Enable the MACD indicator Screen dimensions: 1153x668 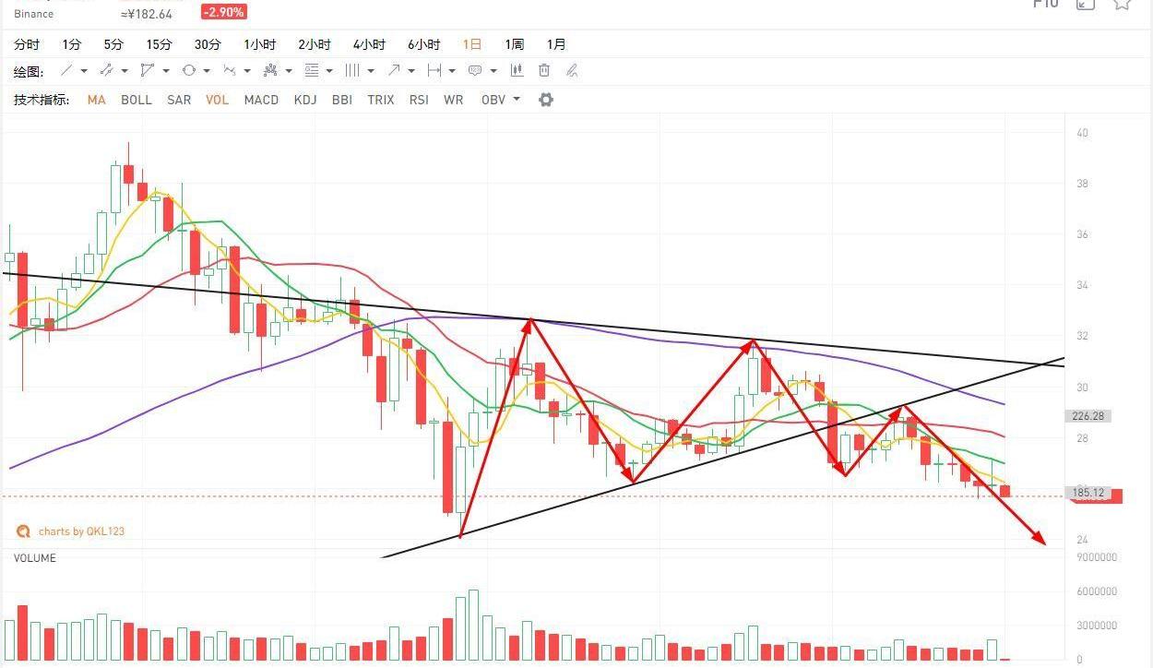tap(261, 100)
